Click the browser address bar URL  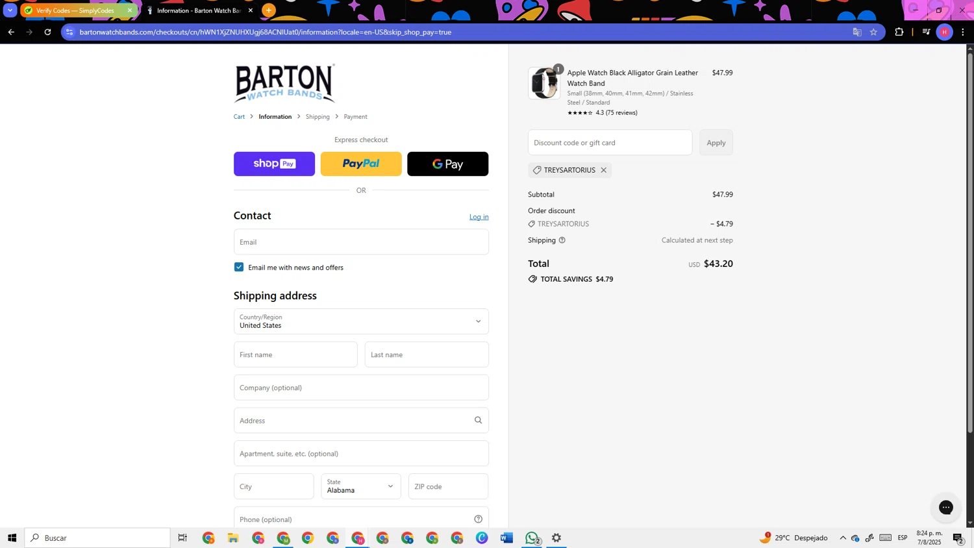(x=265, y=32)
